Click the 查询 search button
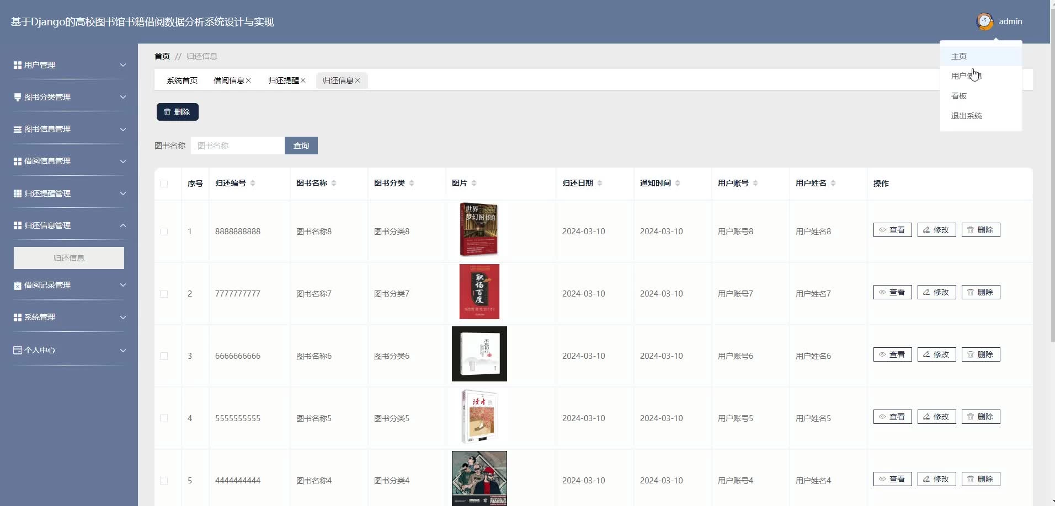The height and width of the screenshot is (506, 1055). (x=301, y=146)
